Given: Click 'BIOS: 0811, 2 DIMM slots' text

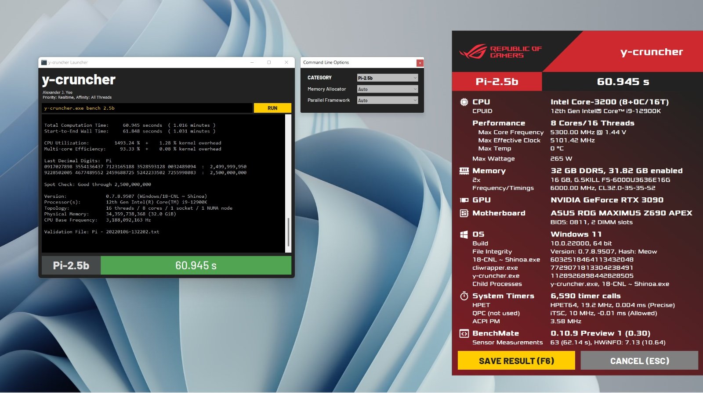Looking at the screenshot, I should coord(591,222).
